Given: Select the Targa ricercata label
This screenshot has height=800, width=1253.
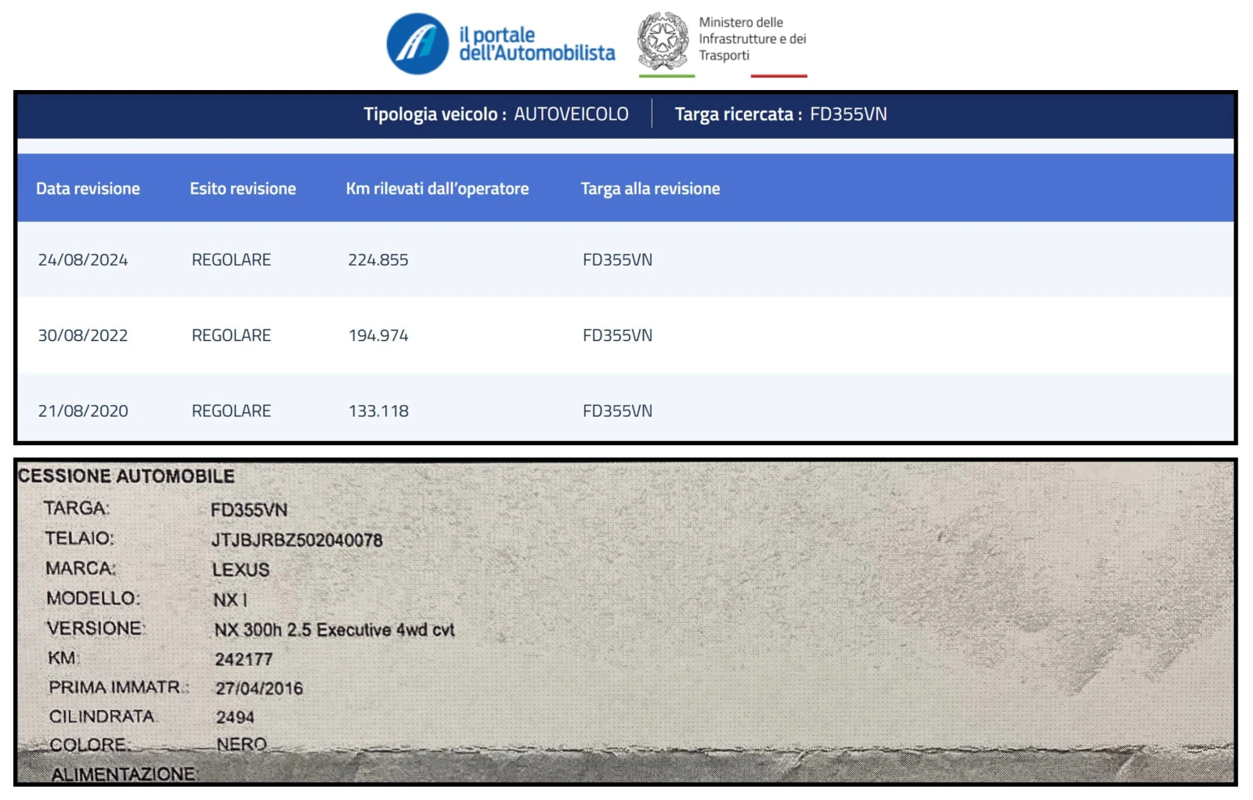Looking at the screenshot, I should (738, 114).
